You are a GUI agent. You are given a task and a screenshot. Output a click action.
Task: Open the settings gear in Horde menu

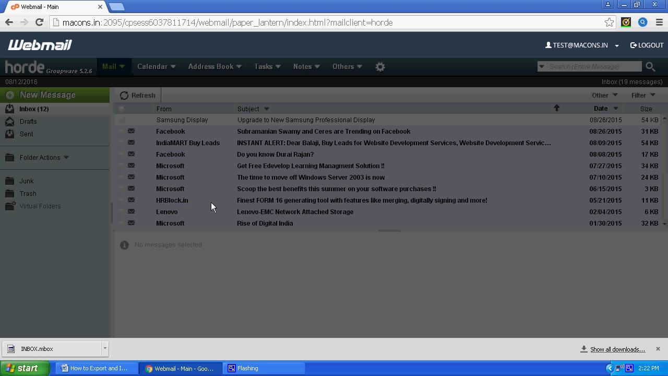tap(380, 67)
